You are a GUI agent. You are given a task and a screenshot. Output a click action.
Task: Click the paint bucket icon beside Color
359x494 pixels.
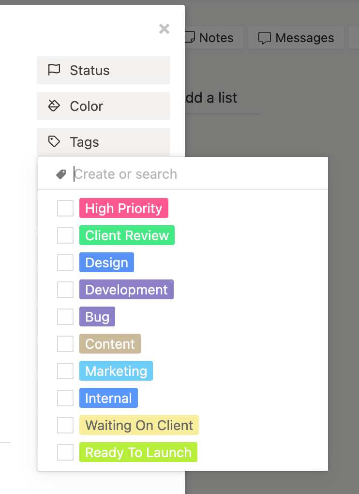pyautogui.click(x=54, y=106)
